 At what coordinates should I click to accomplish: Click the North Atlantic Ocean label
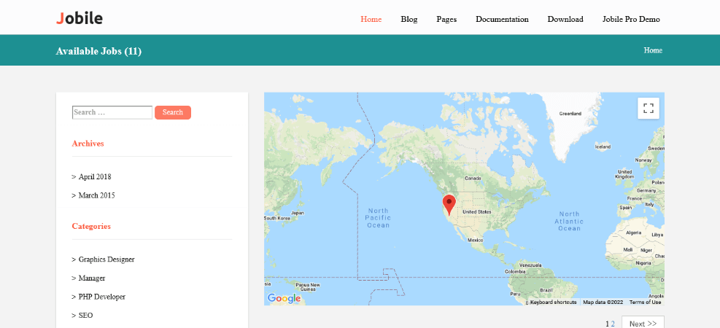pyautogui.click(x=570, y=221)
